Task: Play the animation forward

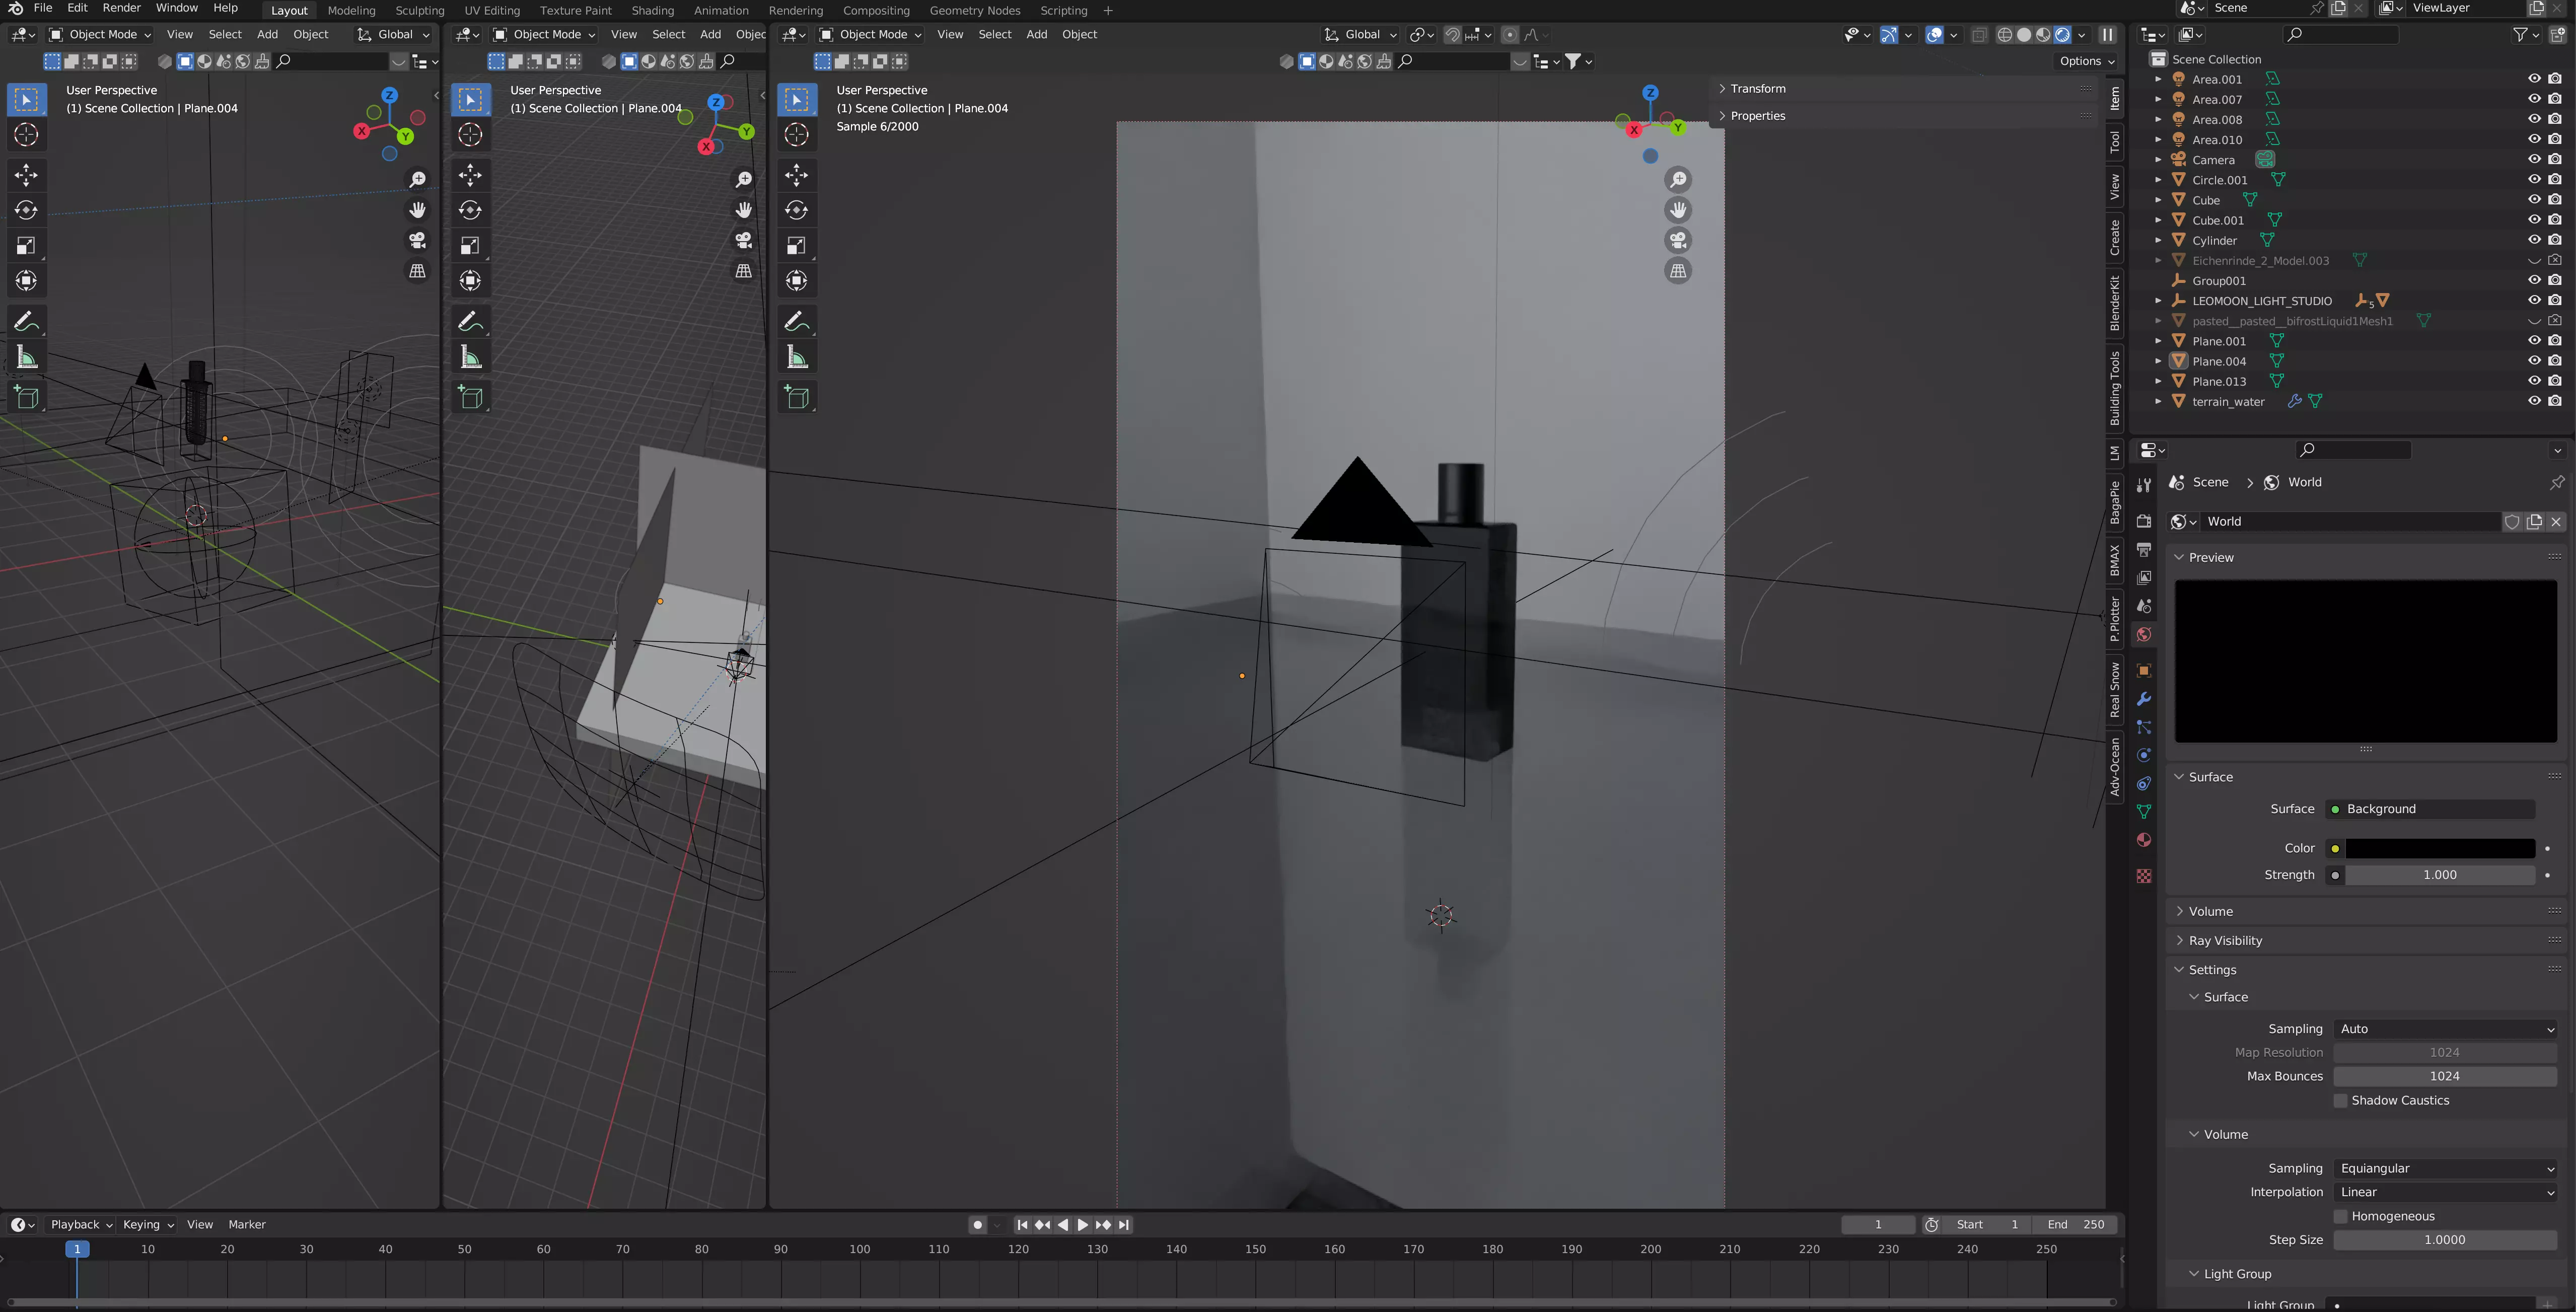Action: (x=1083, y=1225)
